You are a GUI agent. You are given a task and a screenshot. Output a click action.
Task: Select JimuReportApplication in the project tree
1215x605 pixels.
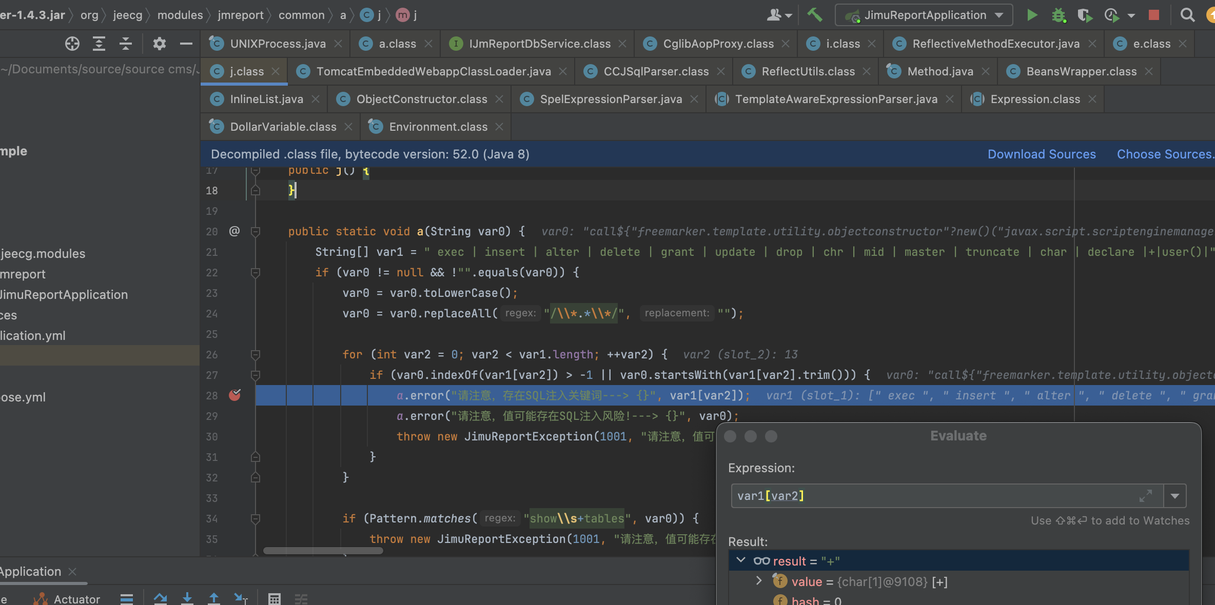pos(64,295)
